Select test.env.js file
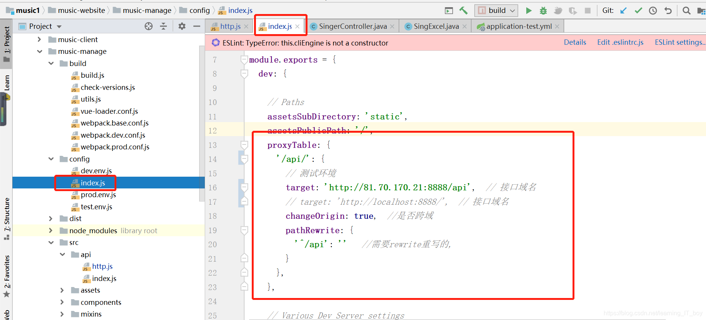The height and width of the screenshot is (320, 706). tap(96, 207)
